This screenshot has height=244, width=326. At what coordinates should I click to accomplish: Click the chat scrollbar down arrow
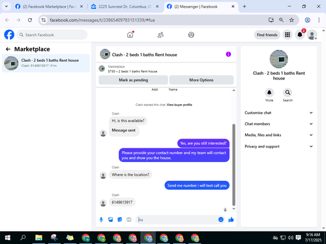tap(234, 209)
